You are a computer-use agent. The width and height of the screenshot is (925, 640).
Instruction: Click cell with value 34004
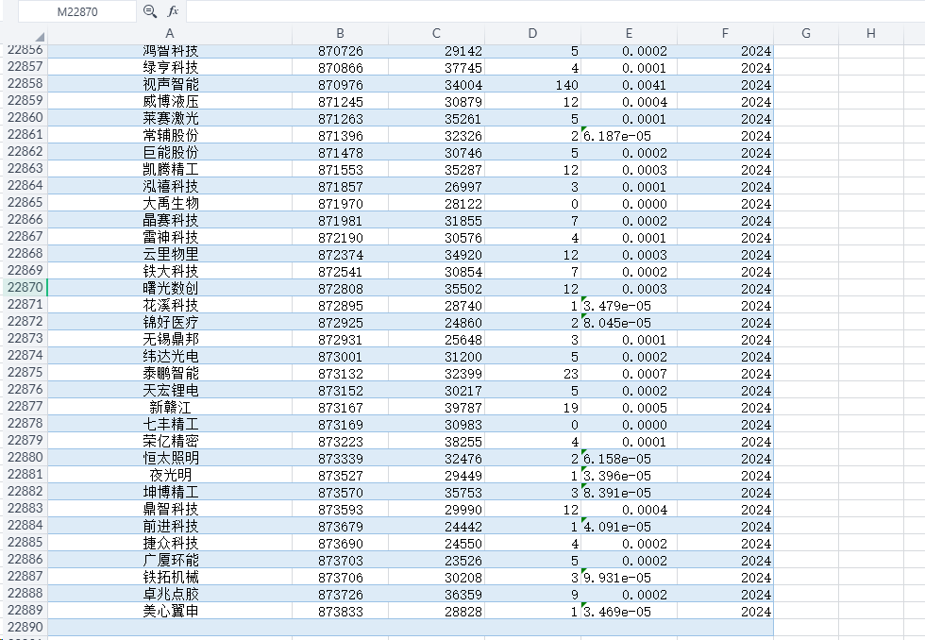point(436,84)
